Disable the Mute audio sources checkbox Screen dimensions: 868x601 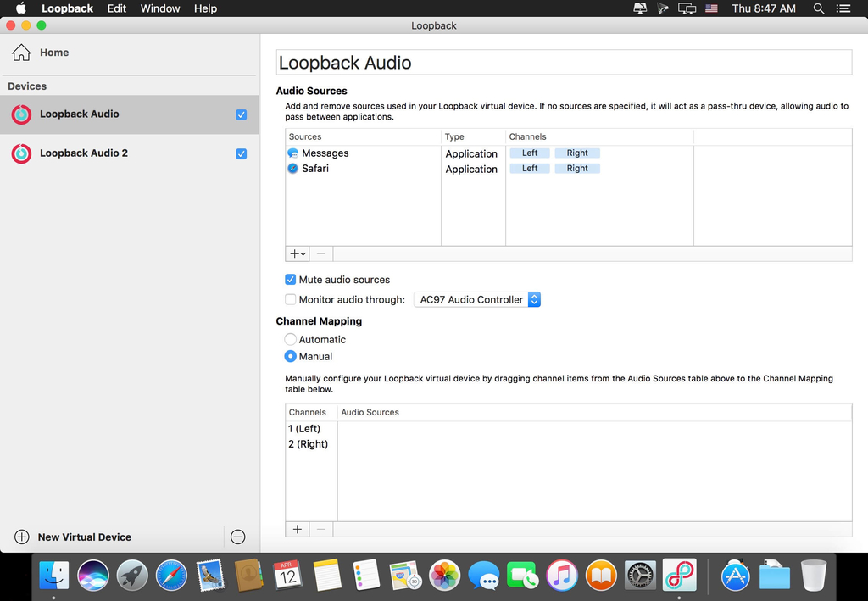(x=291, y=280)
